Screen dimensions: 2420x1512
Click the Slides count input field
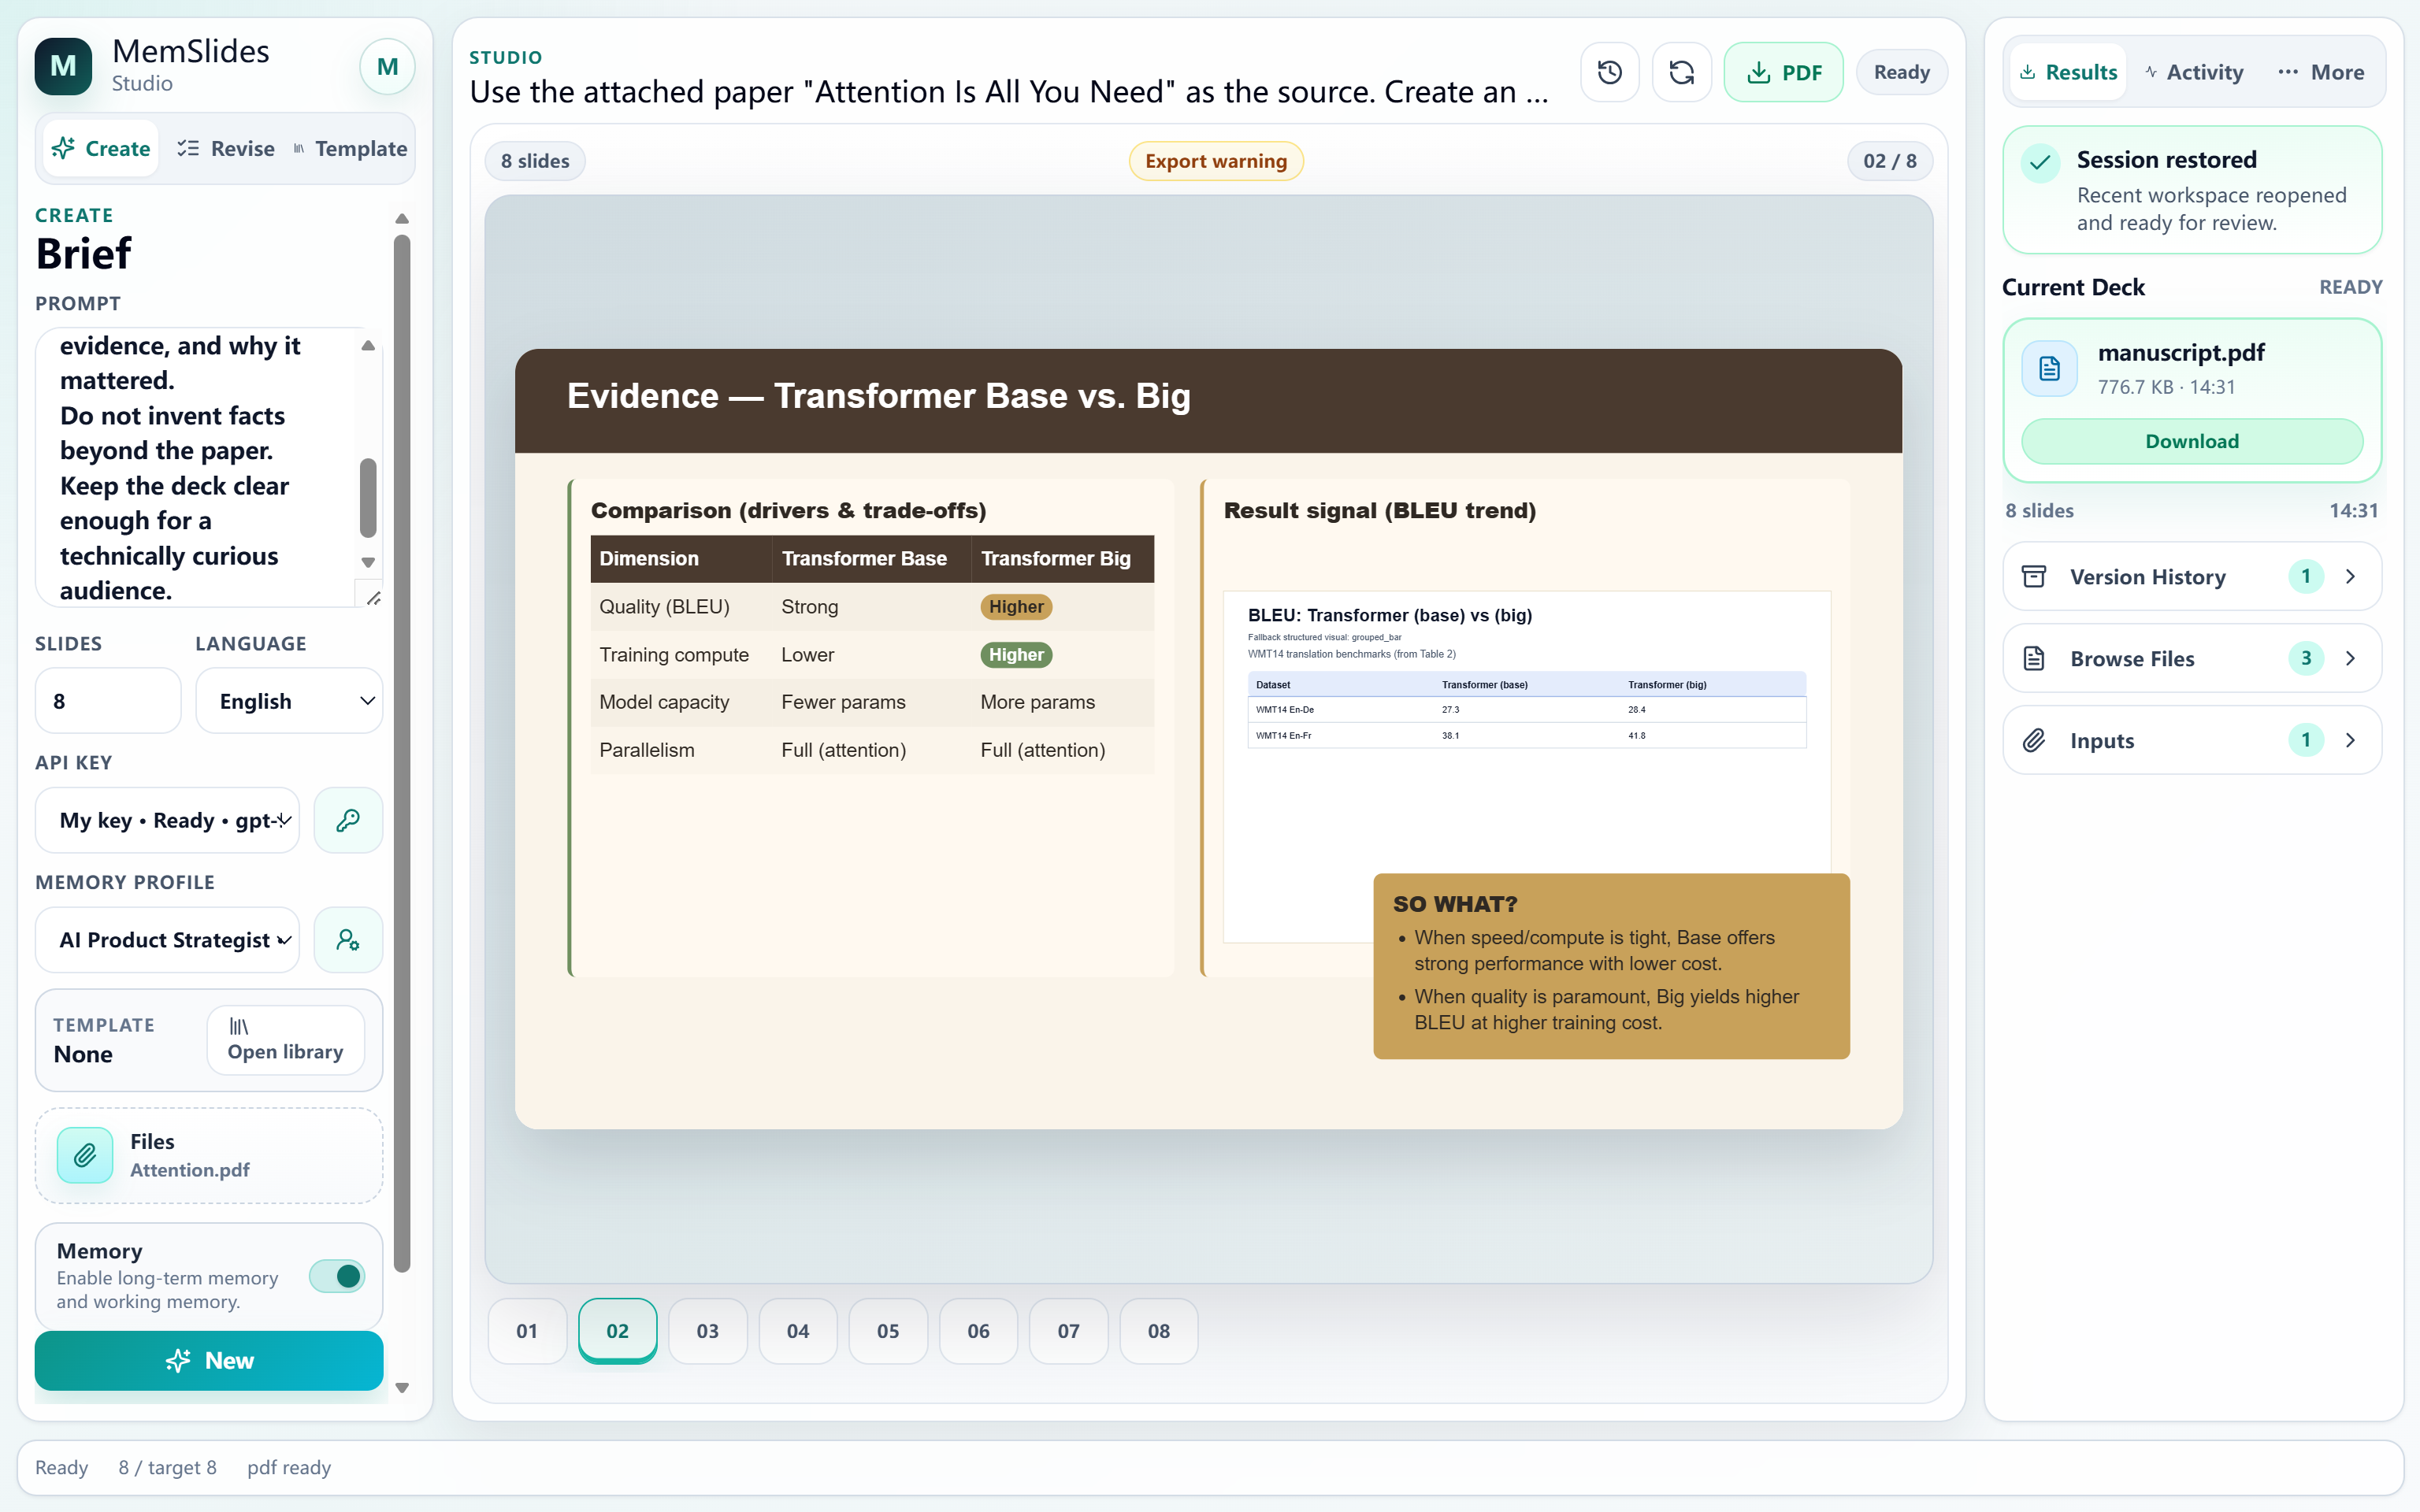click(108, 701)
